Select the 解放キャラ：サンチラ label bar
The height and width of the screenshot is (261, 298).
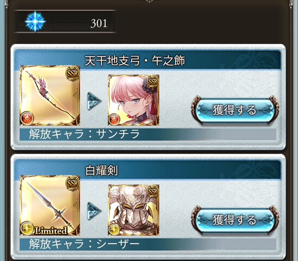pyautogui.click(x=148, y=134)
